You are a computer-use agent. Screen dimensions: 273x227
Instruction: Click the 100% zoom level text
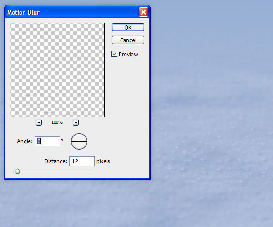point(57,122)
